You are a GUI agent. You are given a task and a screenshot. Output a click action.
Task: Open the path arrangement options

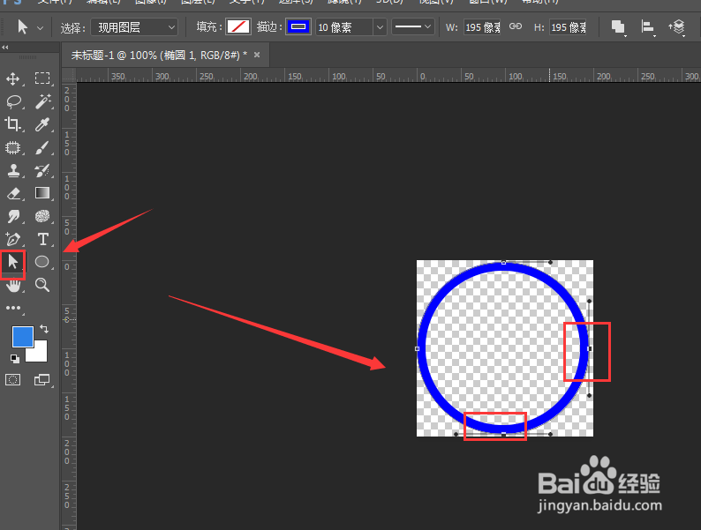coord(677,27)
